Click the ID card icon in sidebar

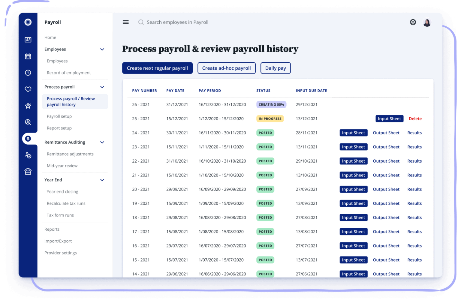28,40
